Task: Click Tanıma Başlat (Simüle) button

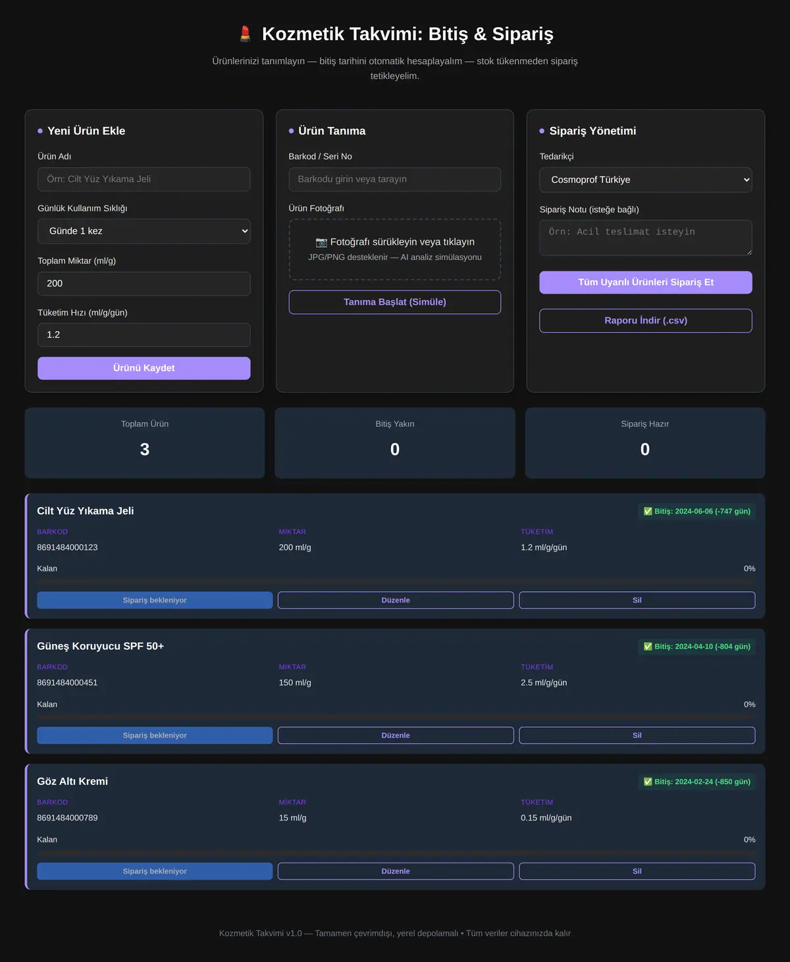Action: 395,302
